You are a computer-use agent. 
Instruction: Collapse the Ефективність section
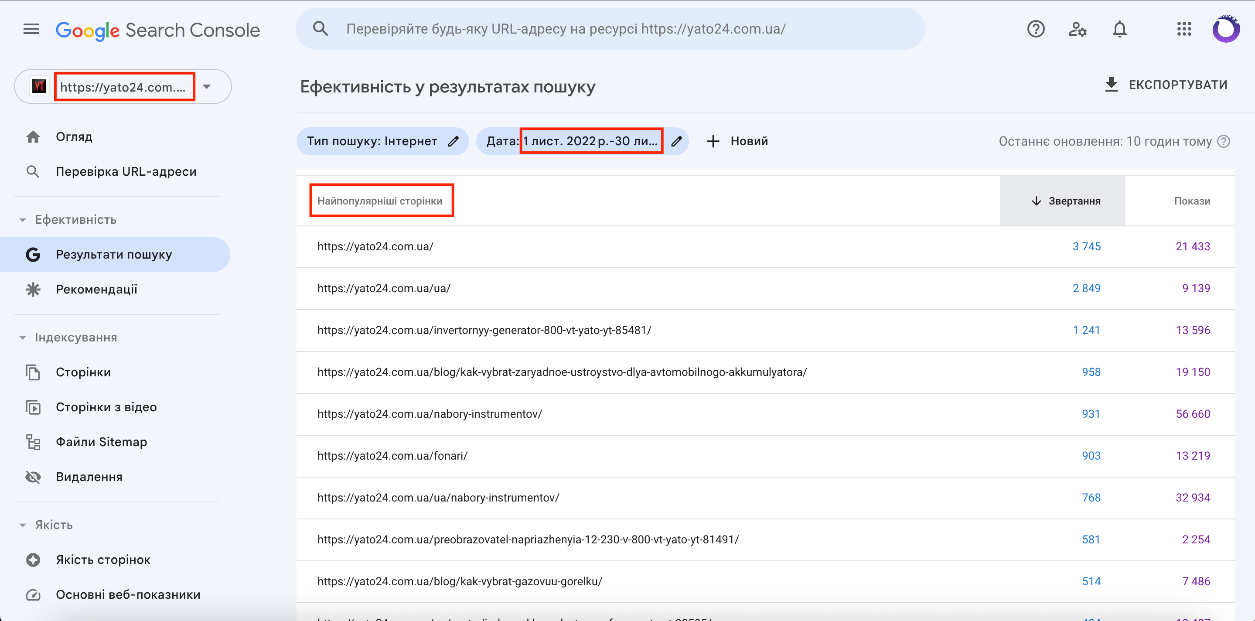click(22, 220)
